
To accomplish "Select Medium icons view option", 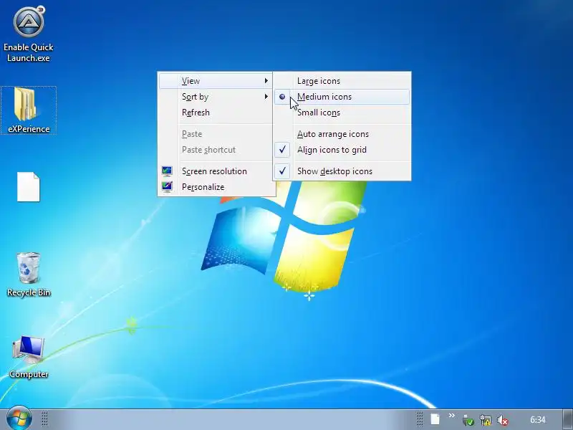I will click(x=342, y=97).
